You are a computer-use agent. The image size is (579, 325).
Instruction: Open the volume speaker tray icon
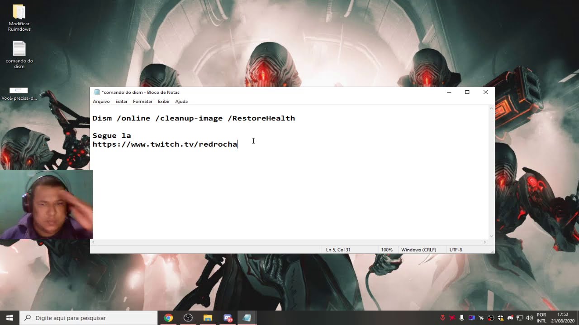(x=530, y=318)
